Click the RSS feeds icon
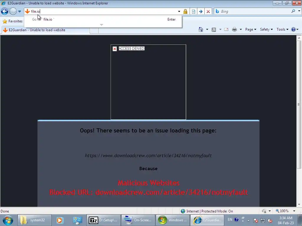This screenshot has width=302, height=226. pos(214,29)
